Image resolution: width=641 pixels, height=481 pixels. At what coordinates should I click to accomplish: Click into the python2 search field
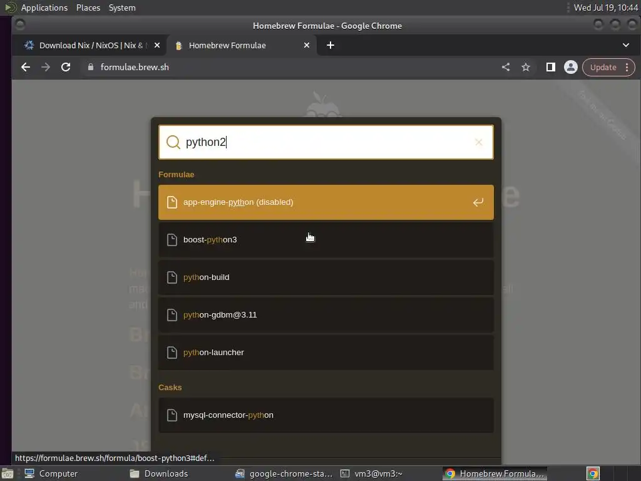pos(326,142)
